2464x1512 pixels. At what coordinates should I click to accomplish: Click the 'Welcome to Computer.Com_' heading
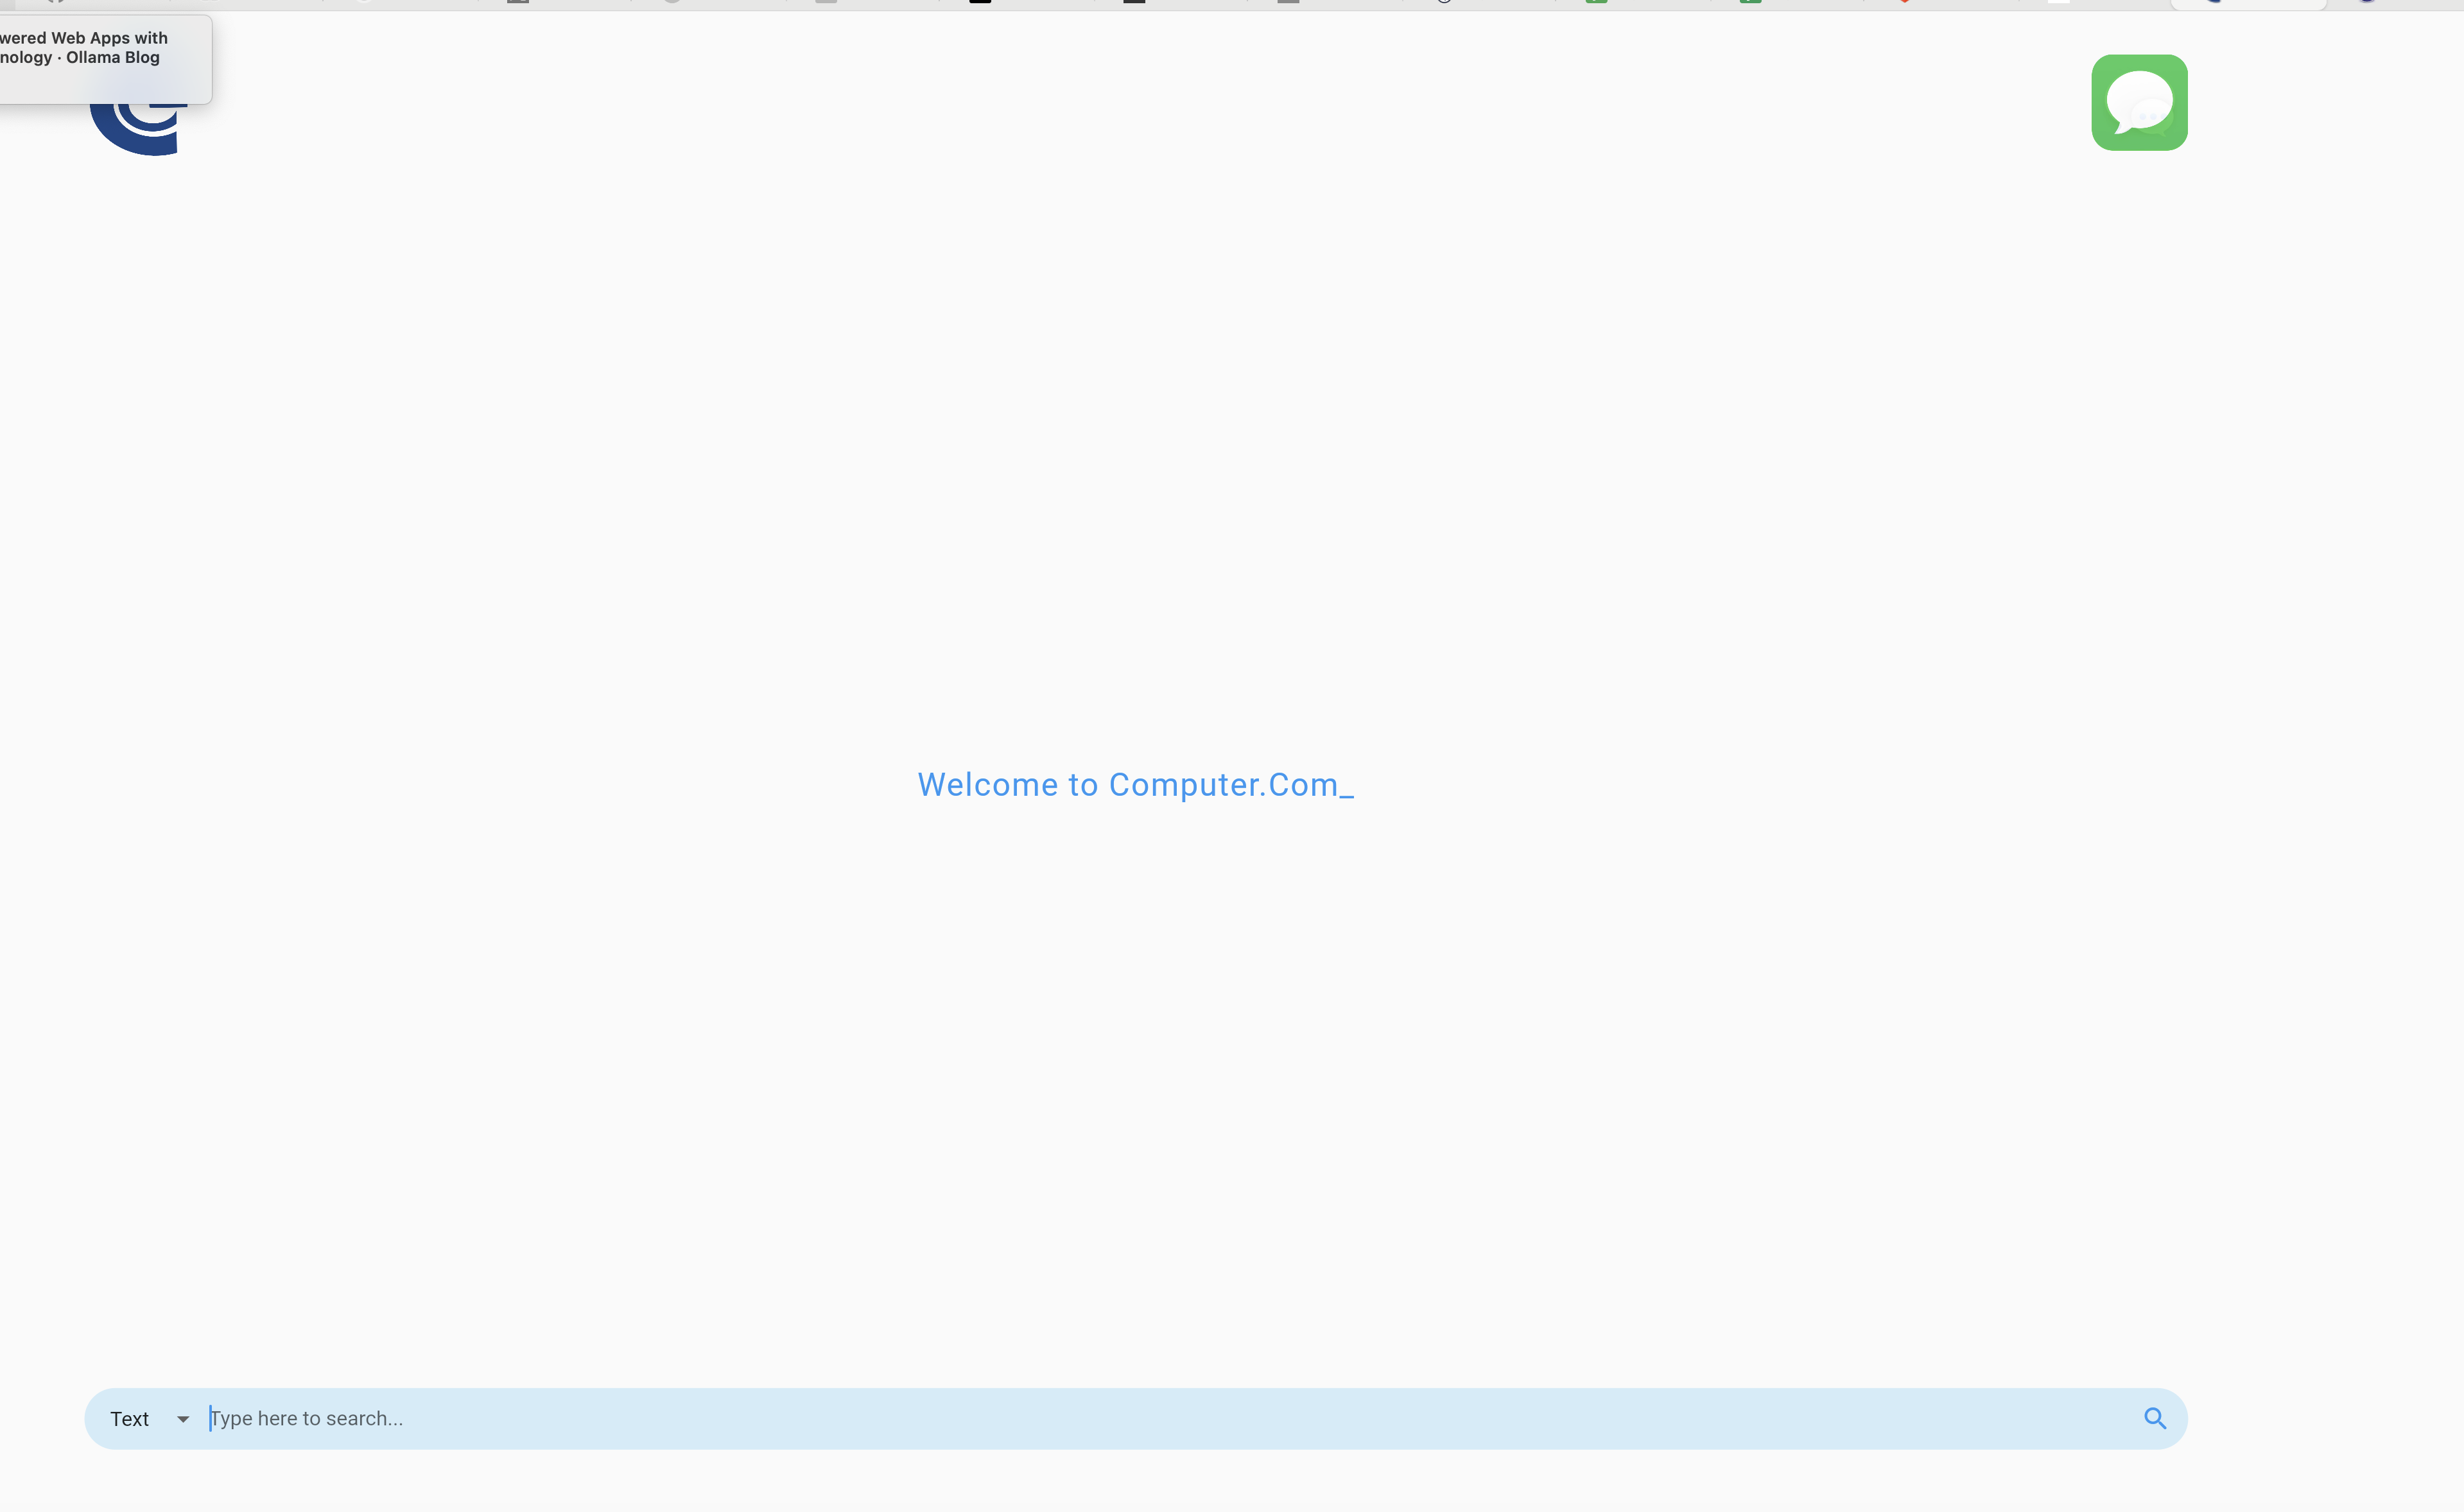pyautogui.click(x=1136, y=785)
